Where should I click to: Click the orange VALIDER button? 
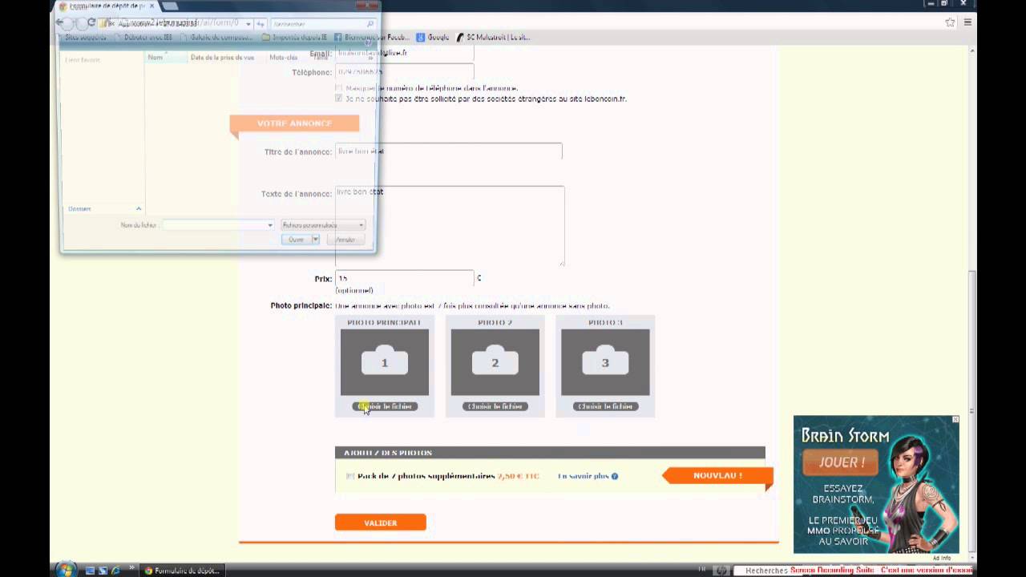(x=381, y=523)
